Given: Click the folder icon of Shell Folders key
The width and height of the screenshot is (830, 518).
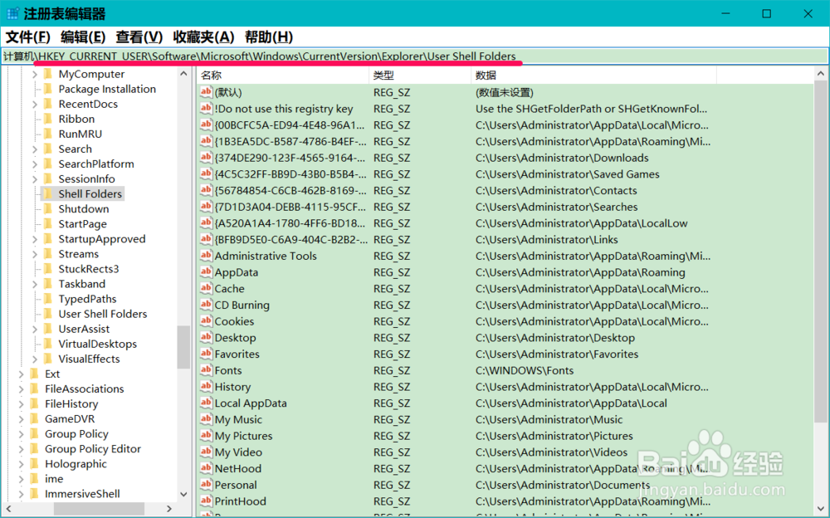Looking at the screenshot, I should 47,193.
